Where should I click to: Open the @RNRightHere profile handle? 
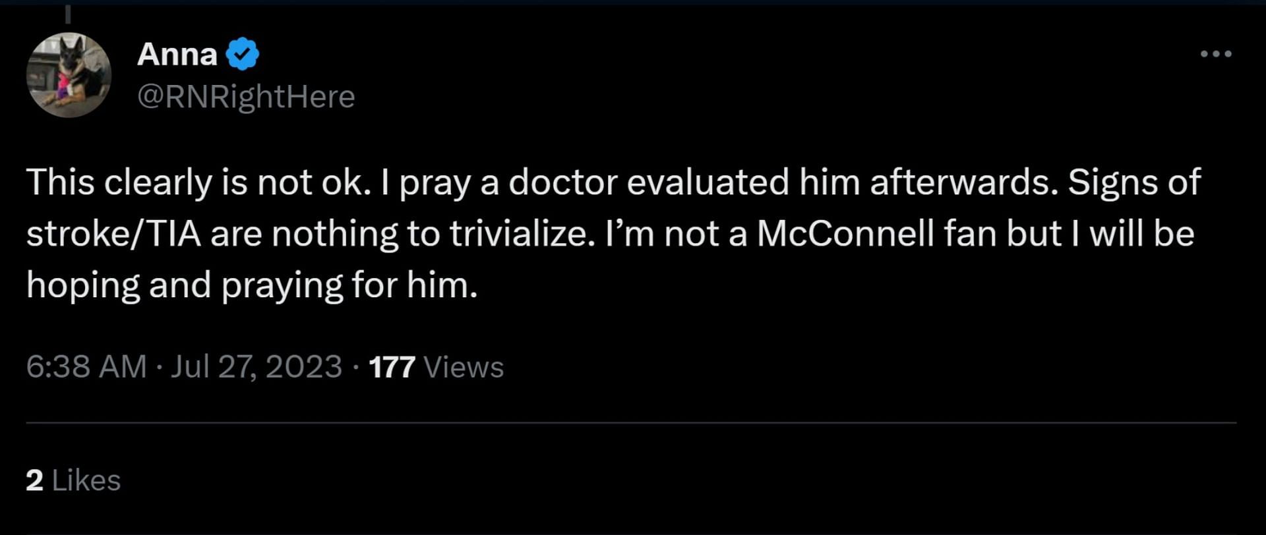coord(246,97)
